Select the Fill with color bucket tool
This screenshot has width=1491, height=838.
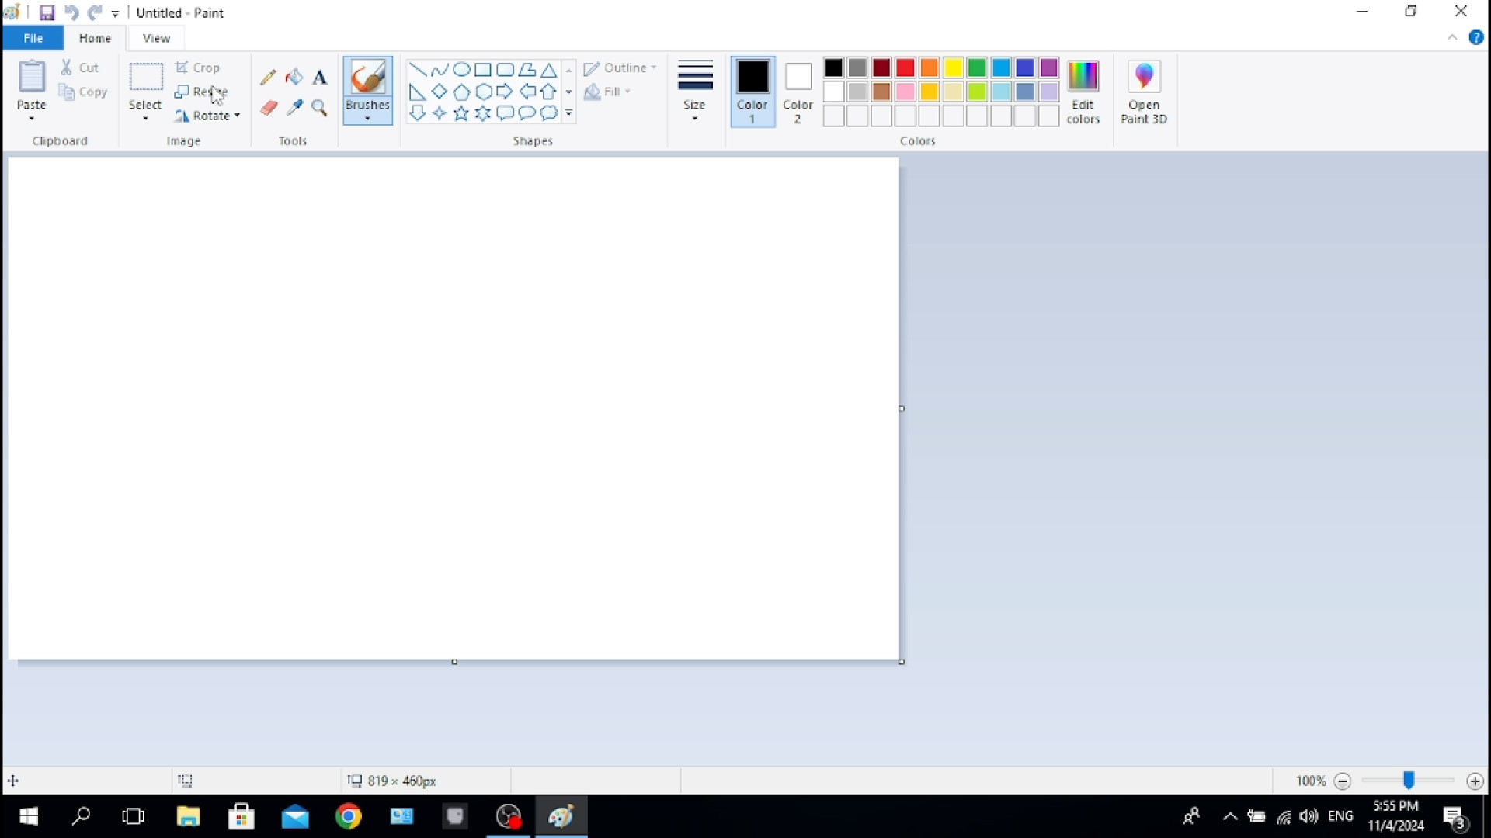click(294, 77)
